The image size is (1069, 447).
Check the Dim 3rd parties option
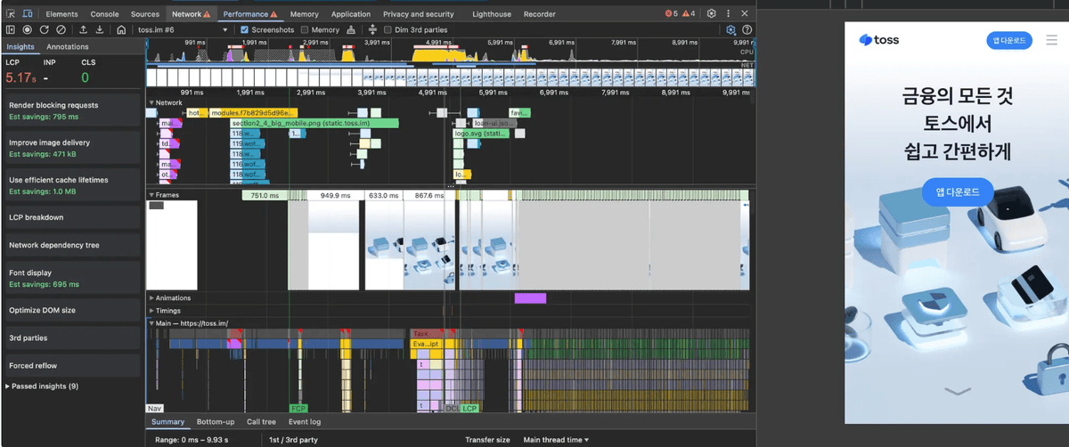tap(388, 29)
